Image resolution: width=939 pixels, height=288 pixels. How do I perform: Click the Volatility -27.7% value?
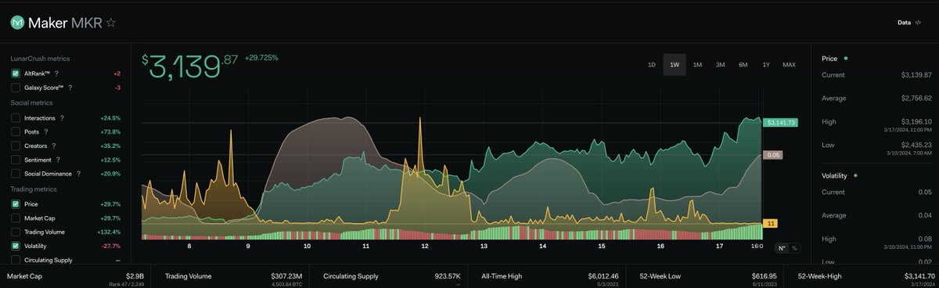(x=112, y=247)
